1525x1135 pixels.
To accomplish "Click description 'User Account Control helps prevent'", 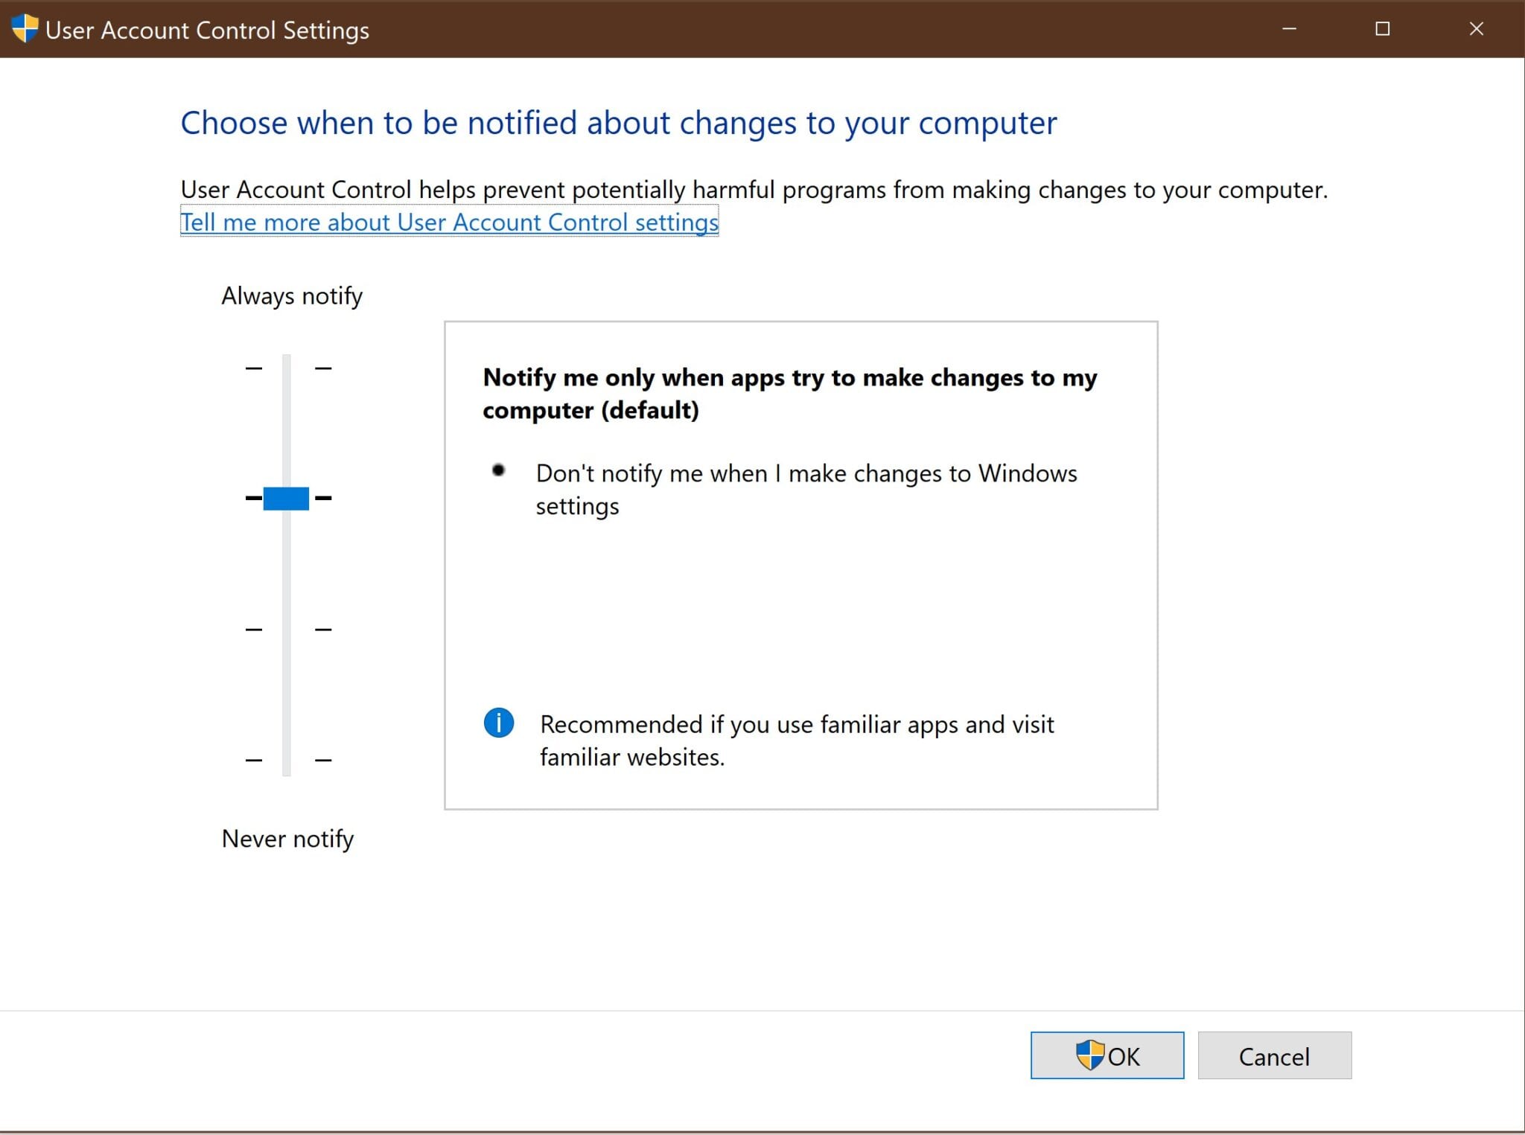I will coord(754,190).
